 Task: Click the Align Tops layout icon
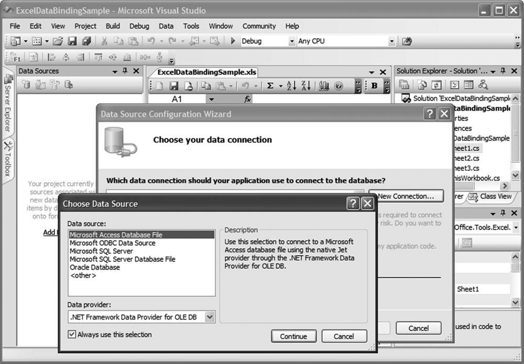tap(99, 57)
